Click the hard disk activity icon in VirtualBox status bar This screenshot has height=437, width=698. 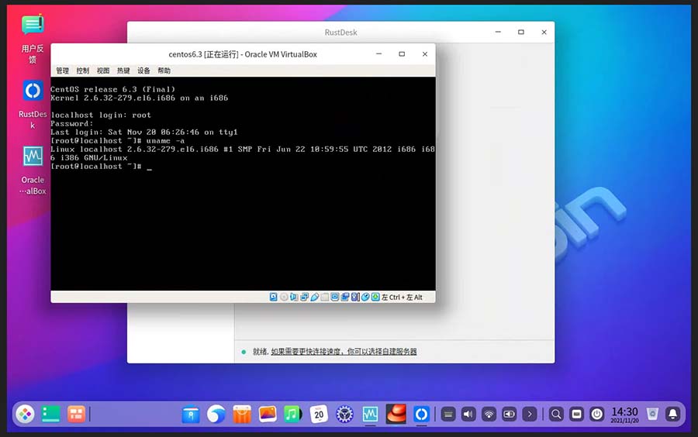tap(273, 297)
